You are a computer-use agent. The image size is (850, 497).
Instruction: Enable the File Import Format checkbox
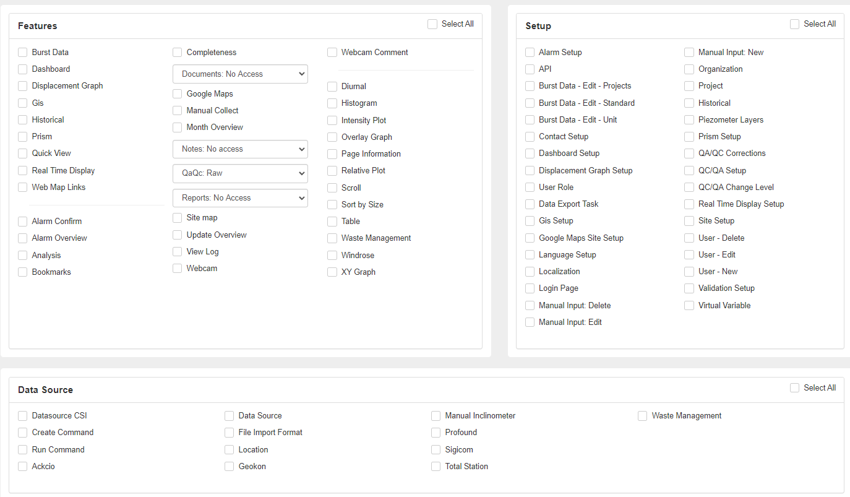point(230,433)
